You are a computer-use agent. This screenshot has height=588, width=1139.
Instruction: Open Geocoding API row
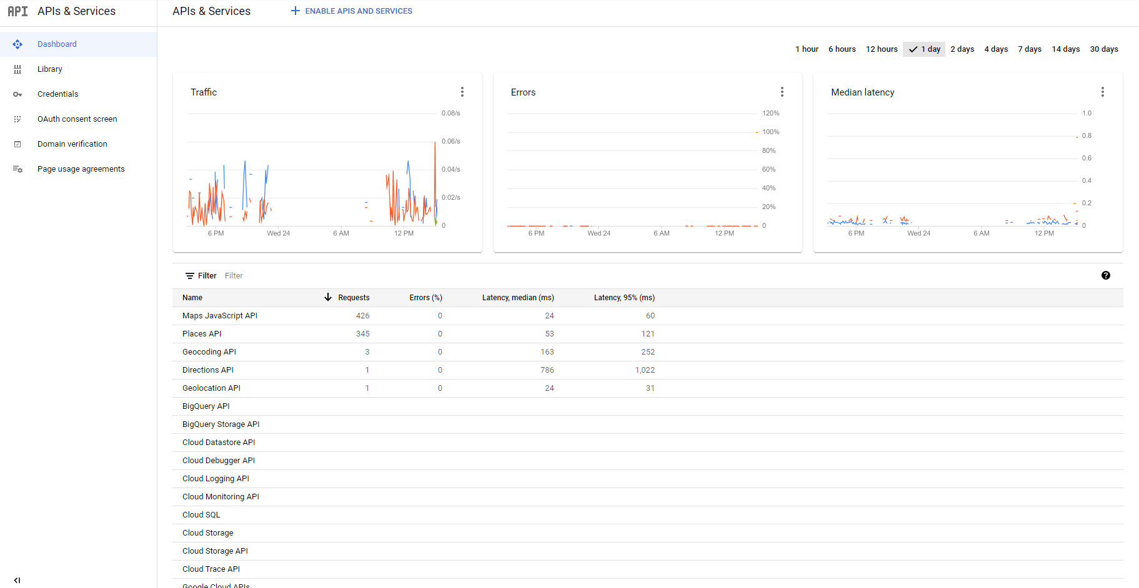[x=648, y=352]
